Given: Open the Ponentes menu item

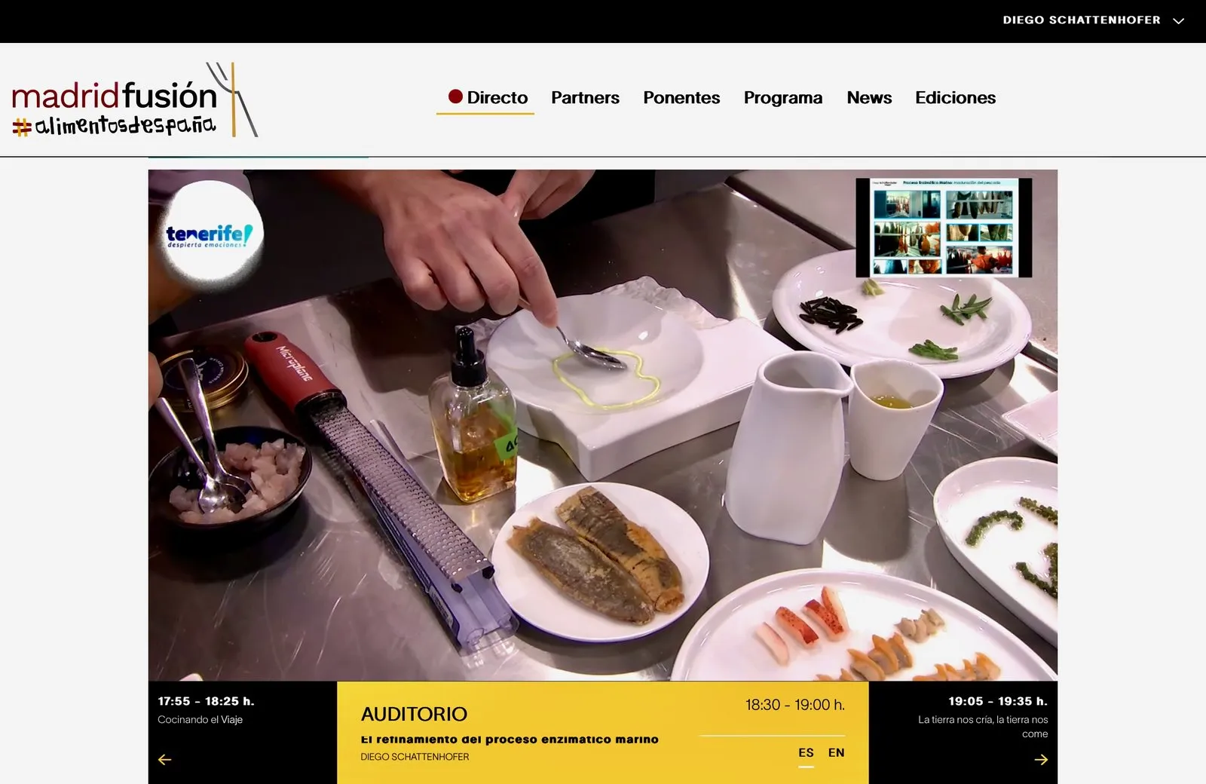Looking at the screenshot, I should click(681, 98).
